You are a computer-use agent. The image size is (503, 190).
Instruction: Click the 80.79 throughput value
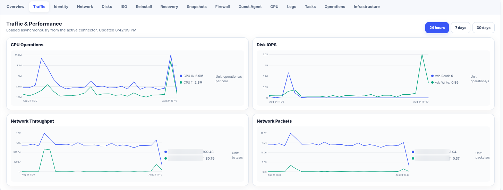tap(210, 158)
